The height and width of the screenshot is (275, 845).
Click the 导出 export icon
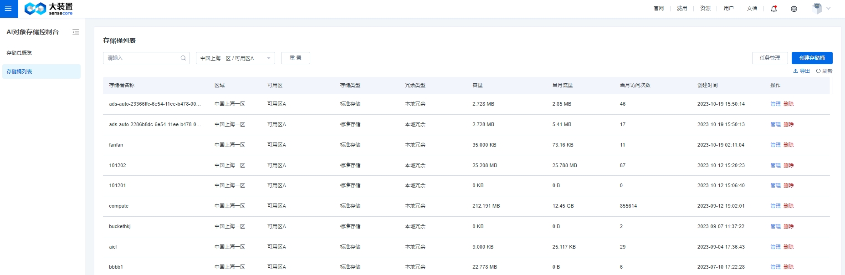click(x=795, y=71)
